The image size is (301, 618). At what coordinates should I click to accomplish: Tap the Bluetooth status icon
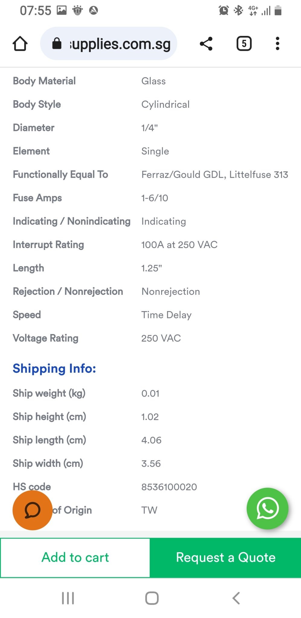[239, 11]
